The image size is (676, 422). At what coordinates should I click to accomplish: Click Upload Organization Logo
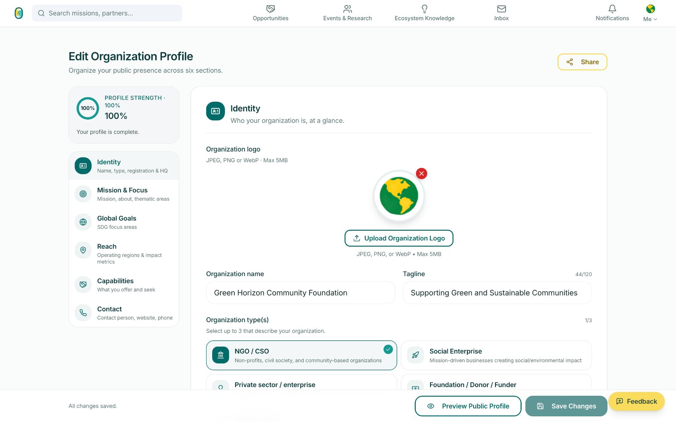click(399, 238)
